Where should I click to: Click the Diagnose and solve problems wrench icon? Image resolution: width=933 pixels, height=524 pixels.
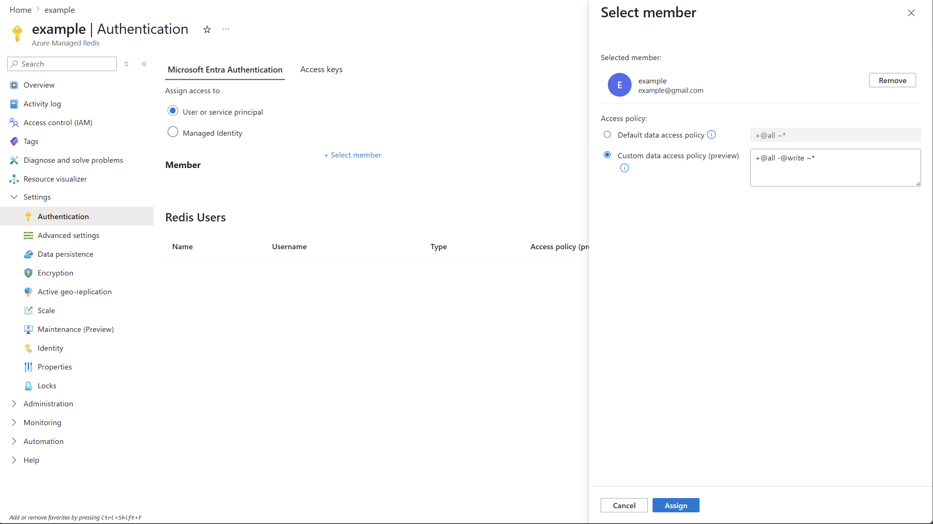click(14, 160)
